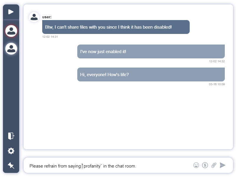Viewport: 236px width, 177px height.
Task: Click the 12-02 14:31 timestamp
Action: (50, 37)
